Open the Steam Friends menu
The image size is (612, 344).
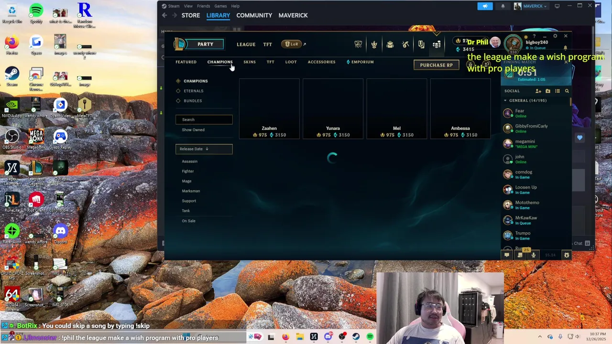[203, 6]
